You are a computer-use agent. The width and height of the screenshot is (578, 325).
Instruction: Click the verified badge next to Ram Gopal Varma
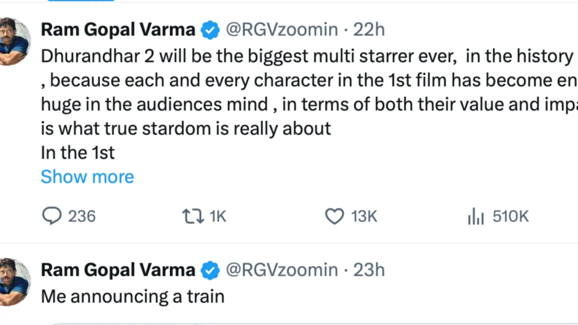tap(210, 29)
